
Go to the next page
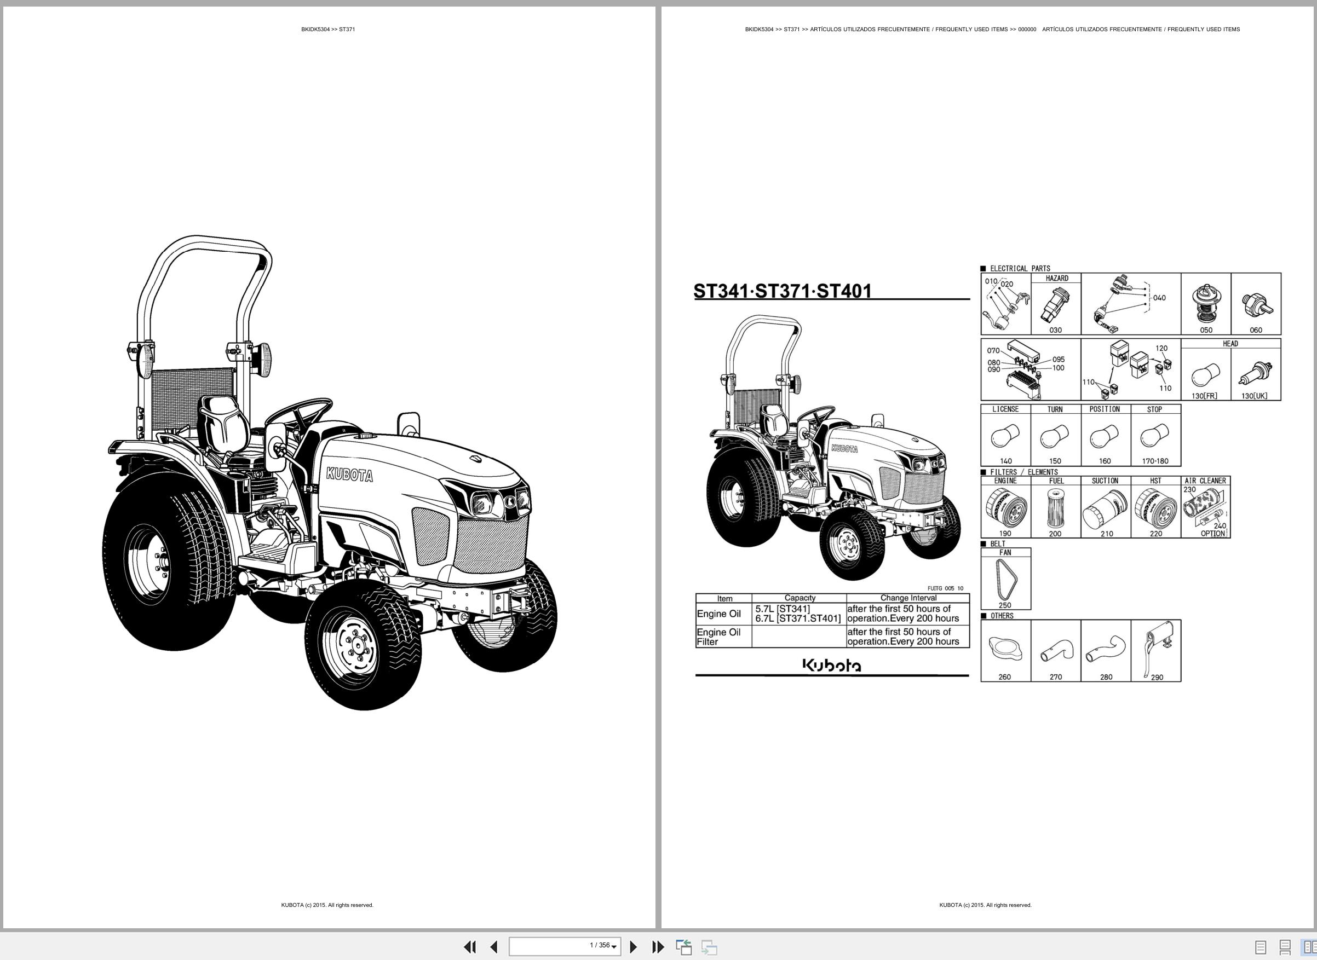click(x=634, y=947)
